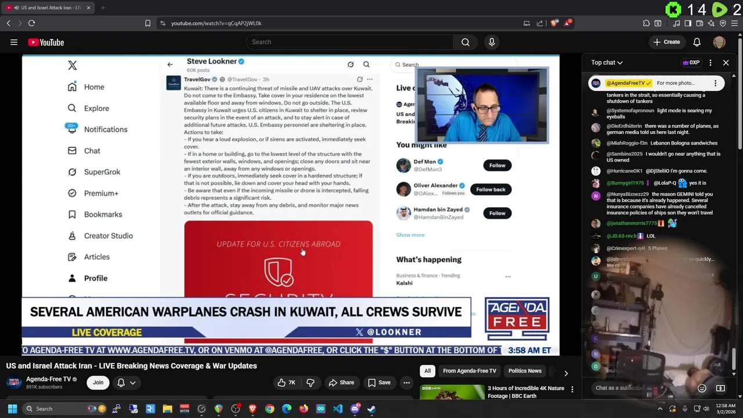Select the From Agenda-Free TV chip
743x418 pixels.
470,371
